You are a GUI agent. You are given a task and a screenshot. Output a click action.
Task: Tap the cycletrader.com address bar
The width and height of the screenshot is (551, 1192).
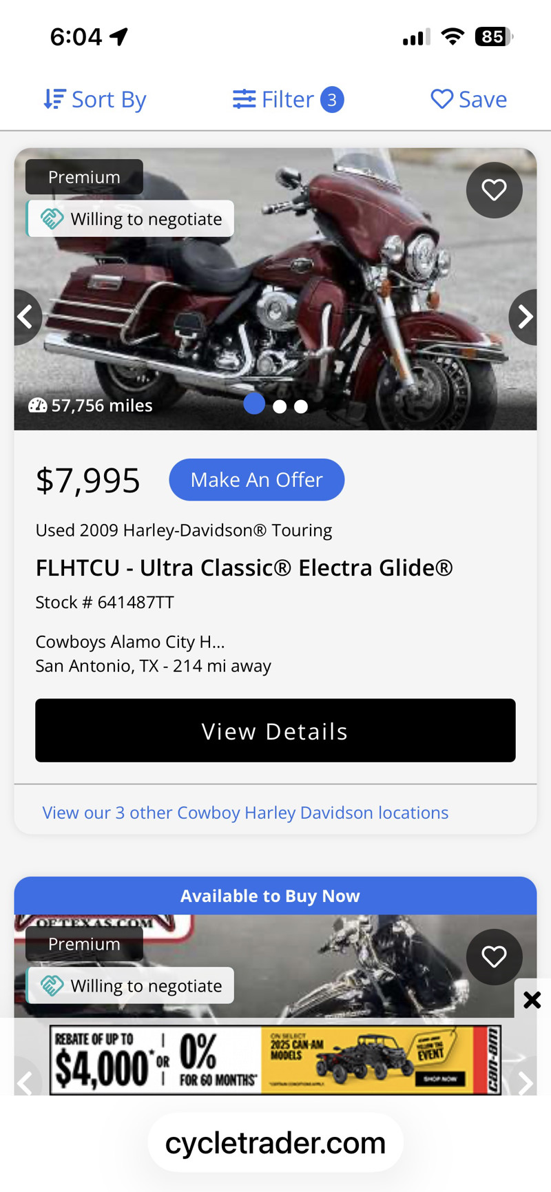tap(275, 1143)
